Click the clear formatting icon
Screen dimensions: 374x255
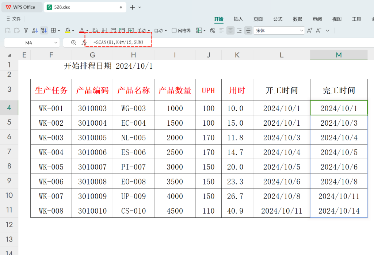pyautogui.click(x=212, y=31)
